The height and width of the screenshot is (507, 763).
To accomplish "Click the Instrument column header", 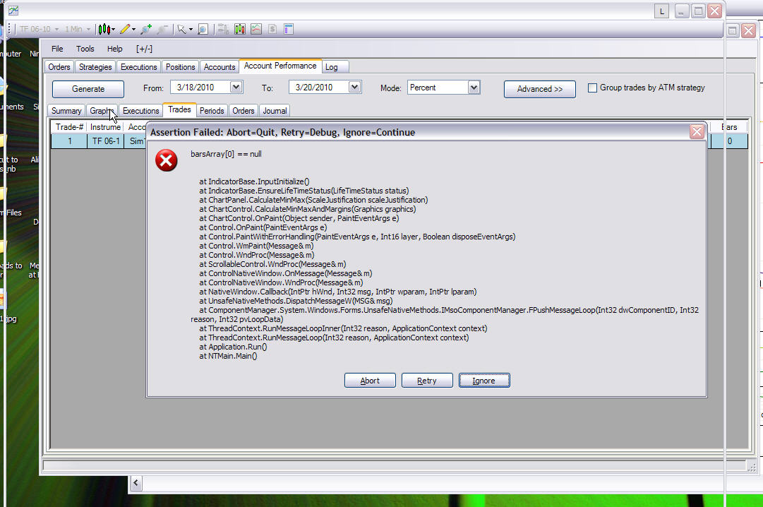I will click(105, 127).
